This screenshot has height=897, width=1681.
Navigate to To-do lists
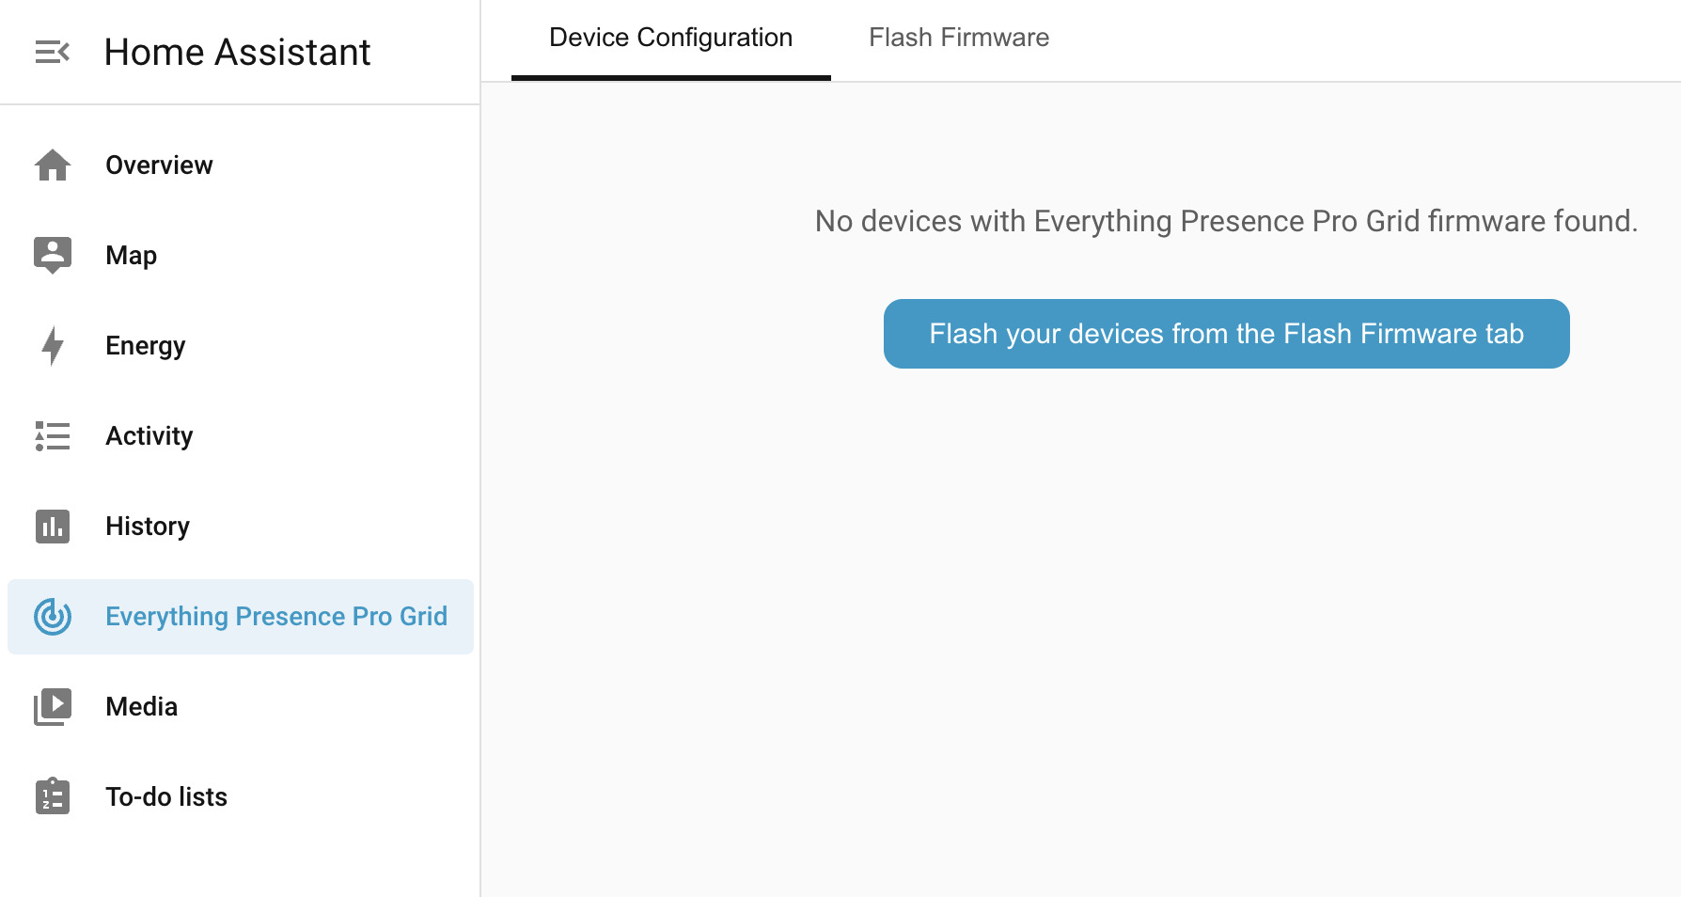tap(165, 796)
